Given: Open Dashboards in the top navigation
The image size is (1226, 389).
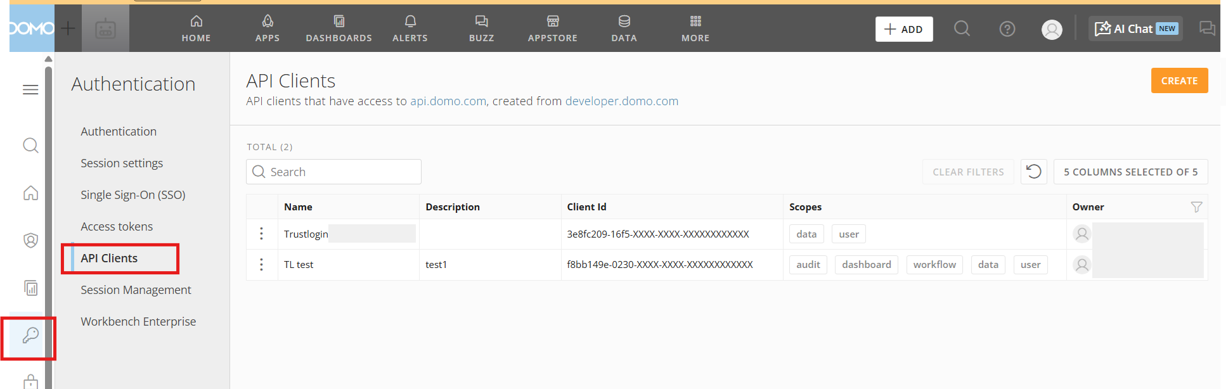Looking at the screenshot, I should point(339,29).
